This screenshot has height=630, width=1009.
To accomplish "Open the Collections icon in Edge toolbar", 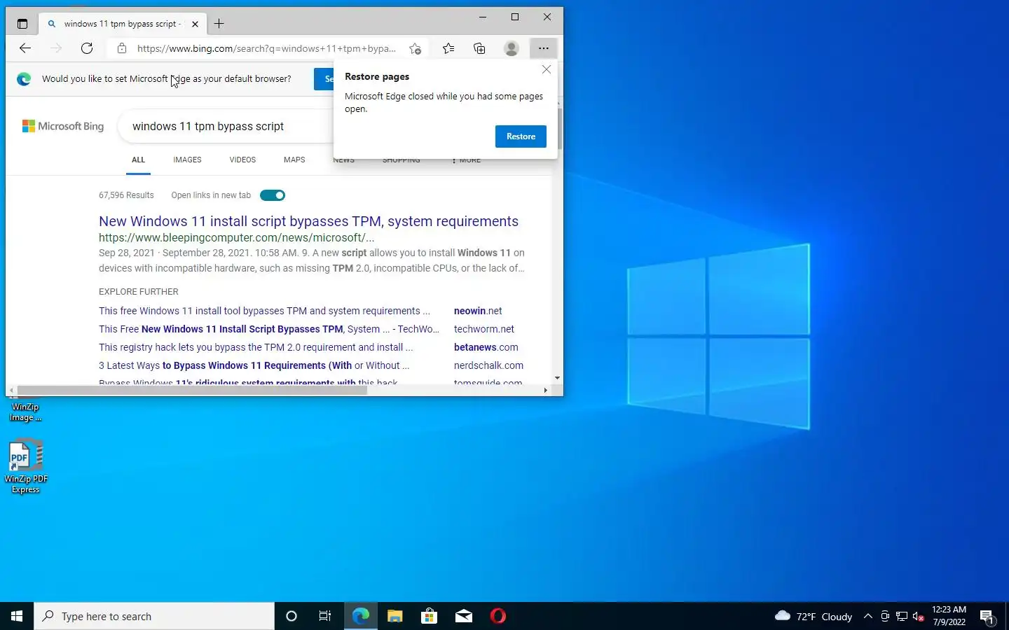I will [479, 48].
